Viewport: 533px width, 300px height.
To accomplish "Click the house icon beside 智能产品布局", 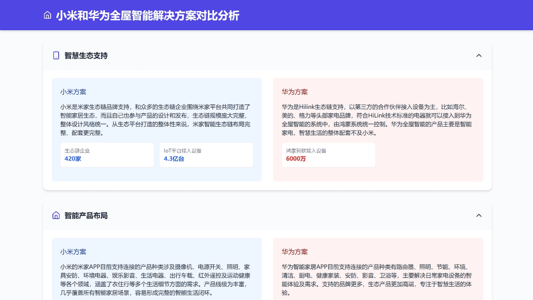I will point(55,215).
